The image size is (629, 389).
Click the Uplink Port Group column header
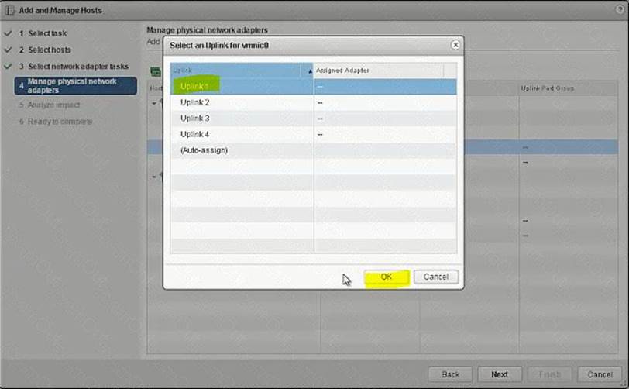[x=547, y=88]
